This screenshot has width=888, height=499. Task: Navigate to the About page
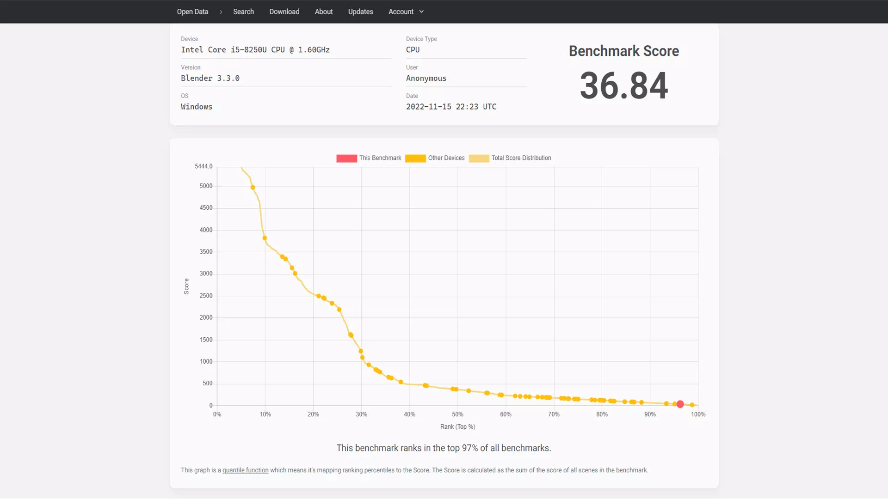(323, 12)
